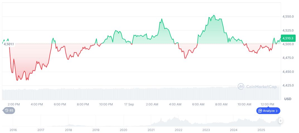
Task: Expand the Analyze chevron arrow
Action: click(x=276, y=111)
